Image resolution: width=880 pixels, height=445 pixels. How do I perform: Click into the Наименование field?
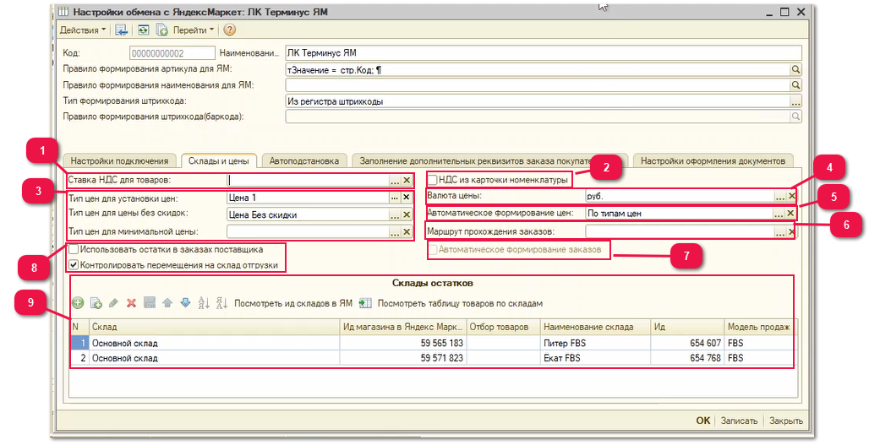point(544,53)
